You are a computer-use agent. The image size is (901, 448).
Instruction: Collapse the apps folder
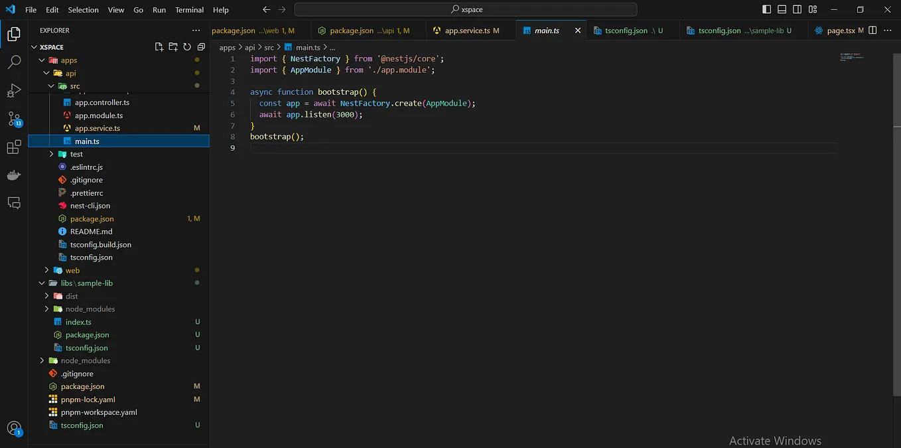pyautogui.click(x=42, y=60)
